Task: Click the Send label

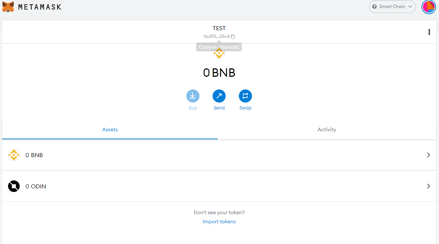Action: (x=219, y=108)
